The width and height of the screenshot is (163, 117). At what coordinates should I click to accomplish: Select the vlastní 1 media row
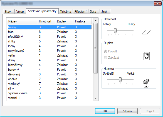(50, 98)
